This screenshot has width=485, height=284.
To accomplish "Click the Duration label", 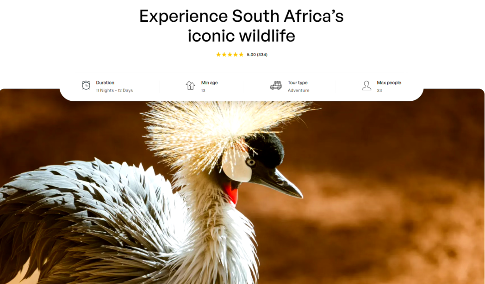I will click(x=105, y=82).
